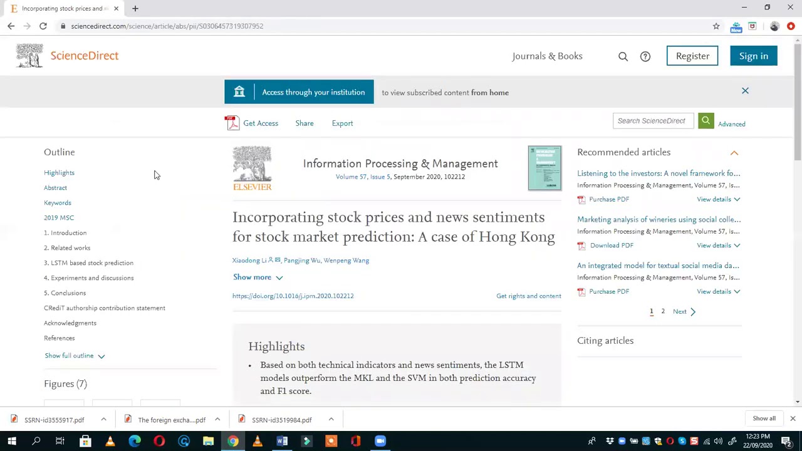The image size is (802, 451).
Task: Go to recommended articles page 2
Action: click(663, 311)
